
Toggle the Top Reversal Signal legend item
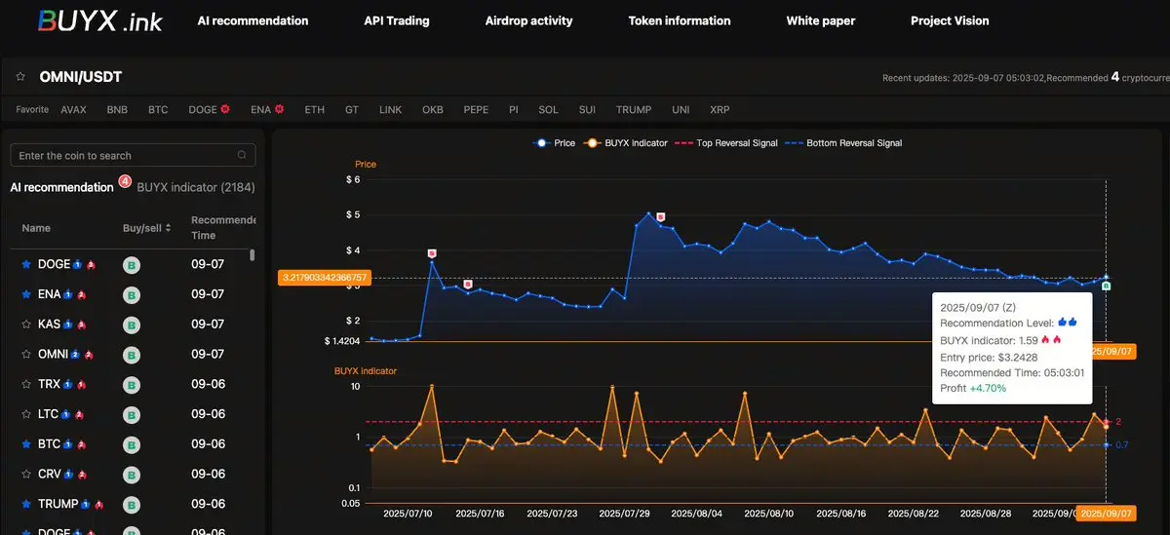click(x=726, y=143)
